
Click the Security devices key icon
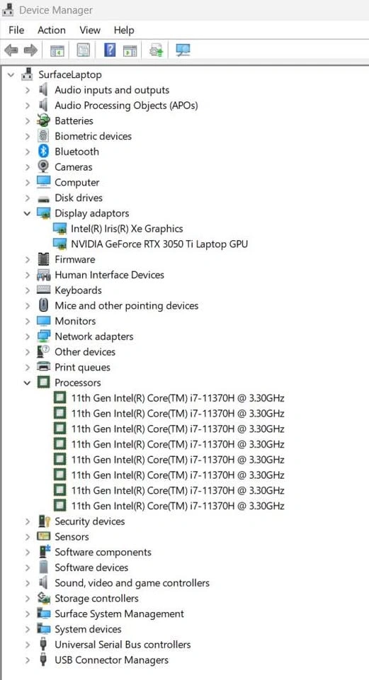(x=44, y=521)
